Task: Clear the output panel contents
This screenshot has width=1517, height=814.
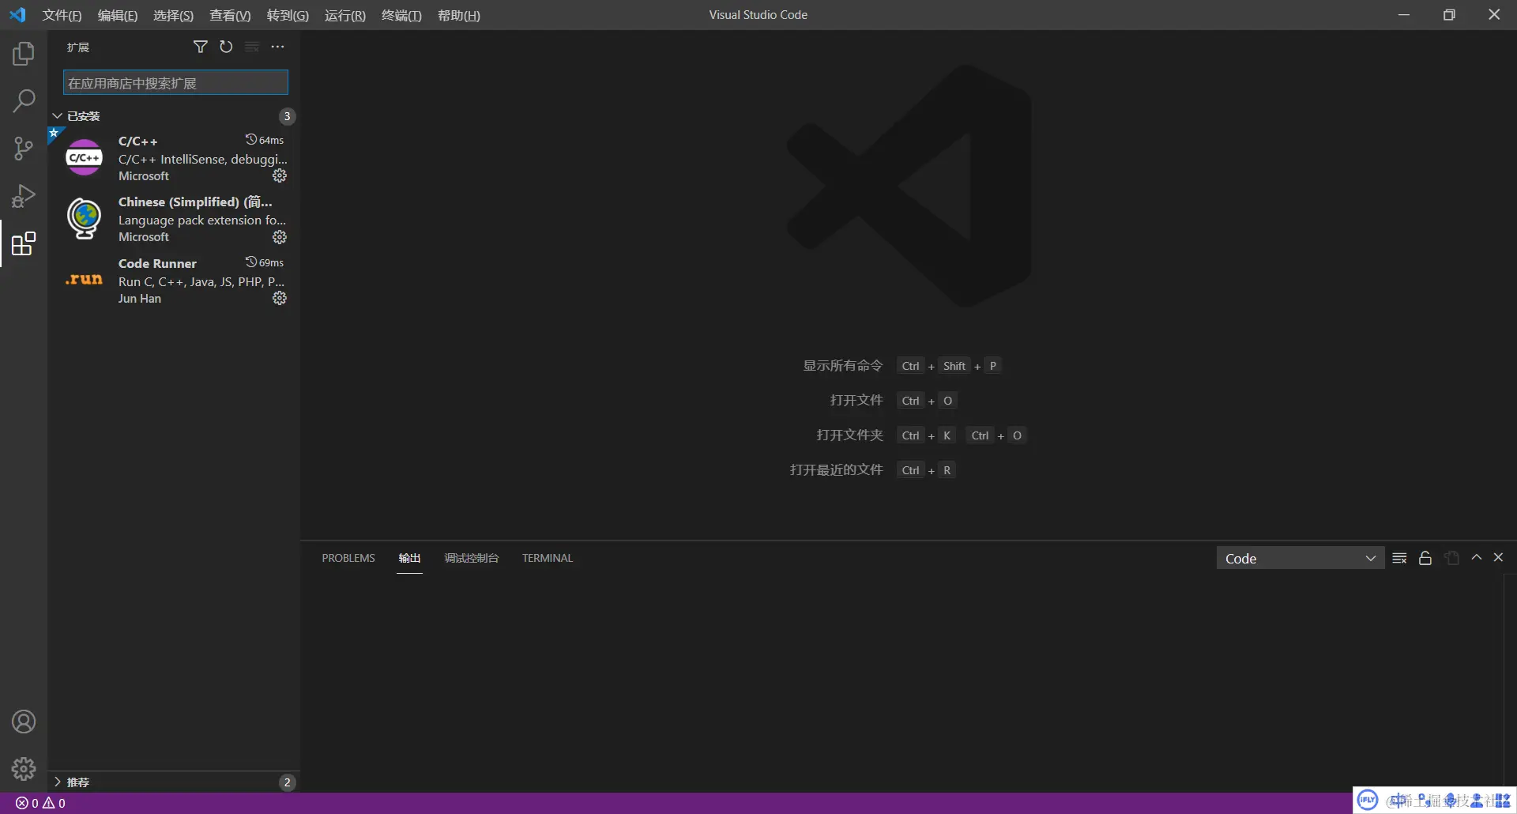Action: pyautogui.click(x=1399, y=558)
